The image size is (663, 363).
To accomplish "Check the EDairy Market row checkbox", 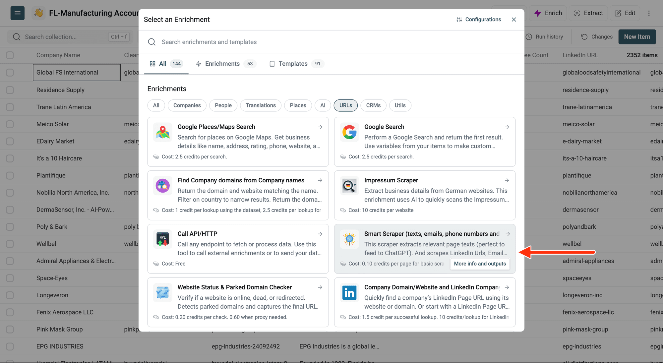I will (10, 141).
